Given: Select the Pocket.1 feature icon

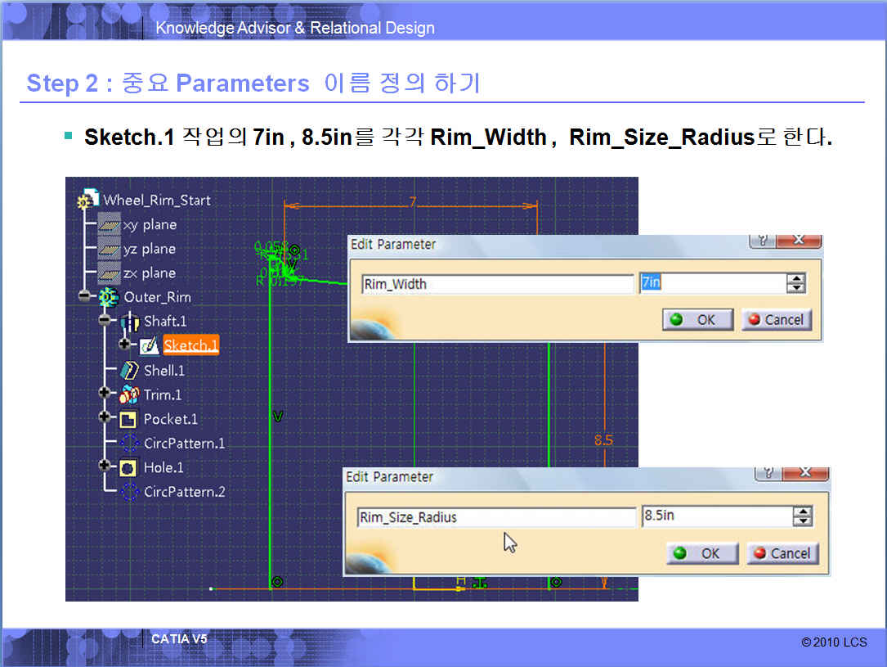Looking at the screenshot, I should [128, 419].
